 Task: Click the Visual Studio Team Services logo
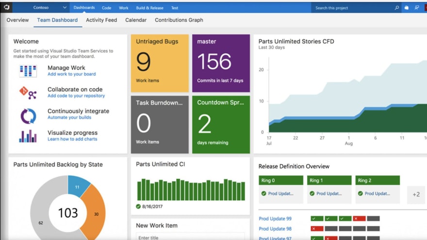(6, 7)
